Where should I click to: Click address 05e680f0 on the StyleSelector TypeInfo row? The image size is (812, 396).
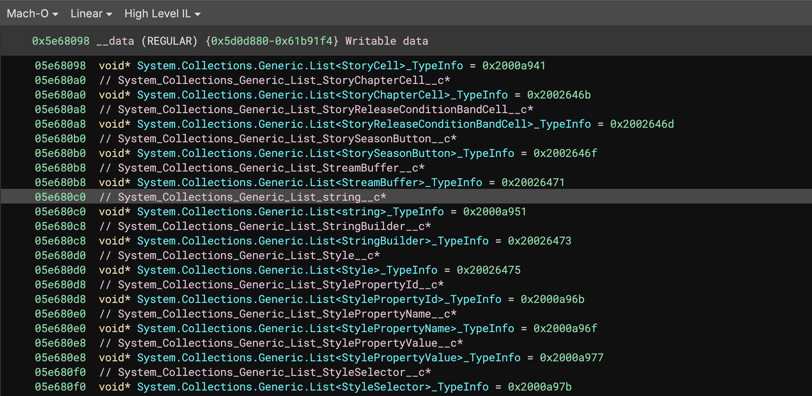pyautogui.click(x=60, y=387)
